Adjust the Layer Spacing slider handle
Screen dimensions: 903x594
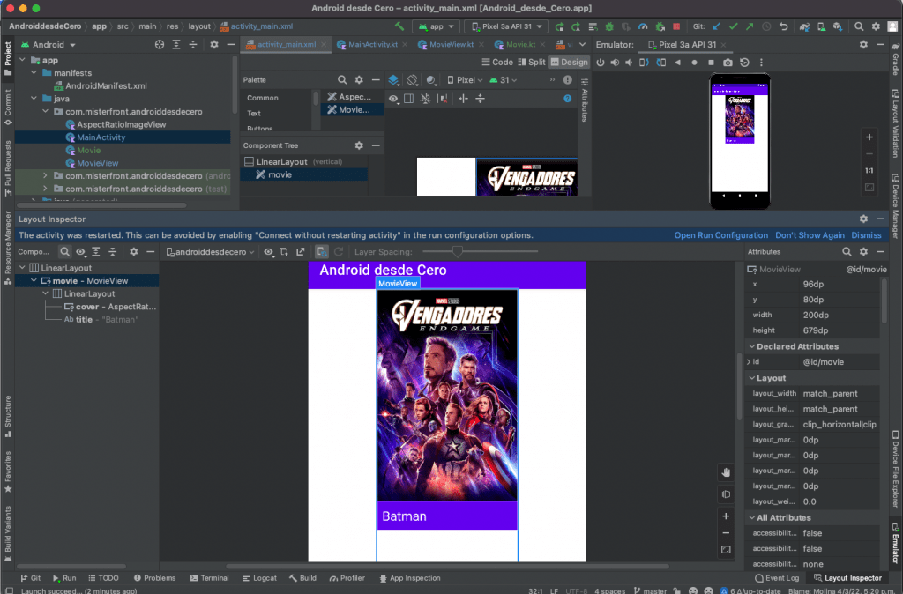[458, 251]
